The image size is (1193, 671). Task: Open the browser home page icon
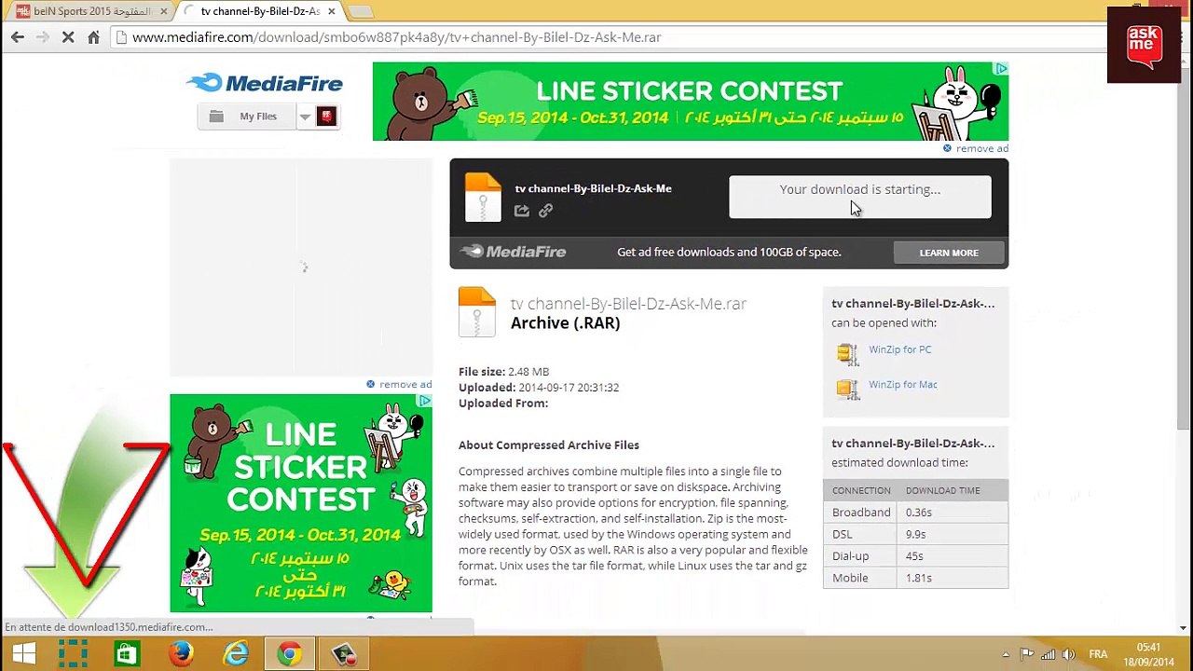point(93,37)
